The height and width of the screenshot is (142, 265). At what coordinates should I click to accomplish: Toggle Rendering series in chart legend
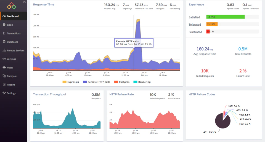coord(142,82)
